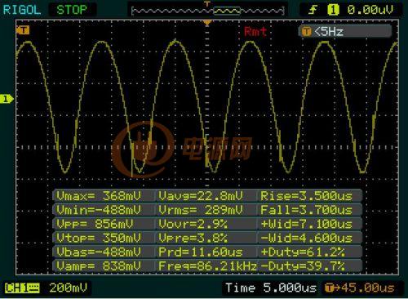Select the Freq=86.21kHz measurement
The height and width of the screenshot is (299, 408).
207,266
